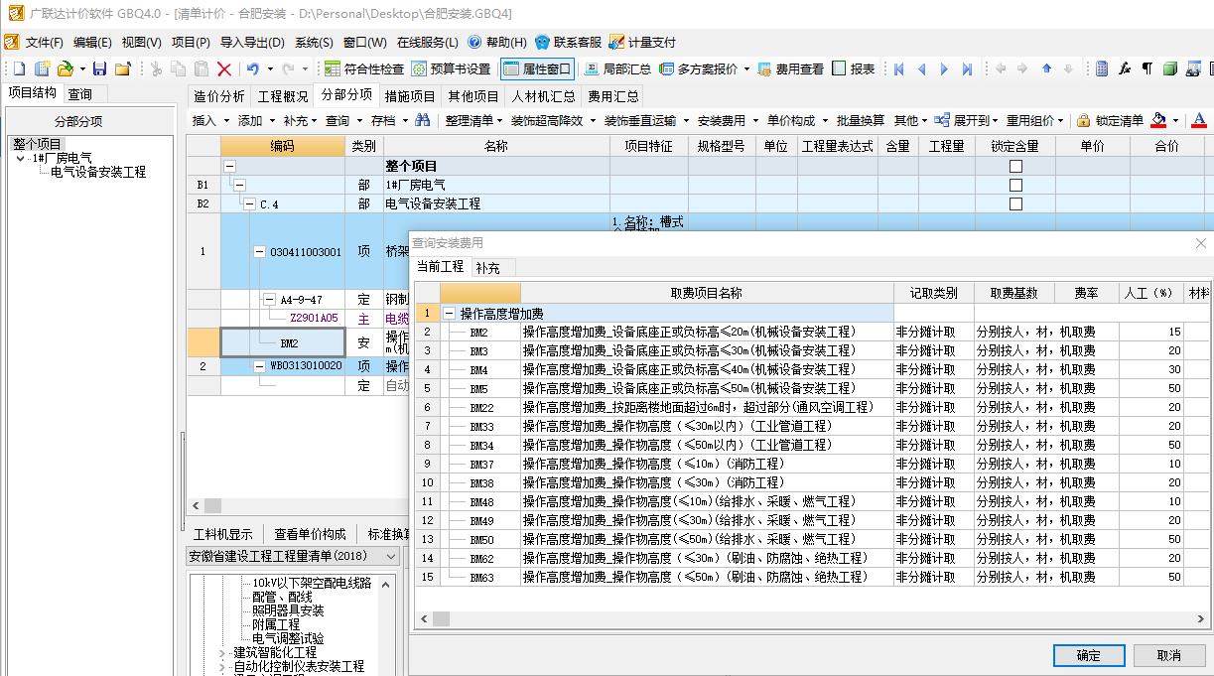The image size is (1214, 676).
Task: Open 预算书设置 budget settings
Action: (452, 68)
